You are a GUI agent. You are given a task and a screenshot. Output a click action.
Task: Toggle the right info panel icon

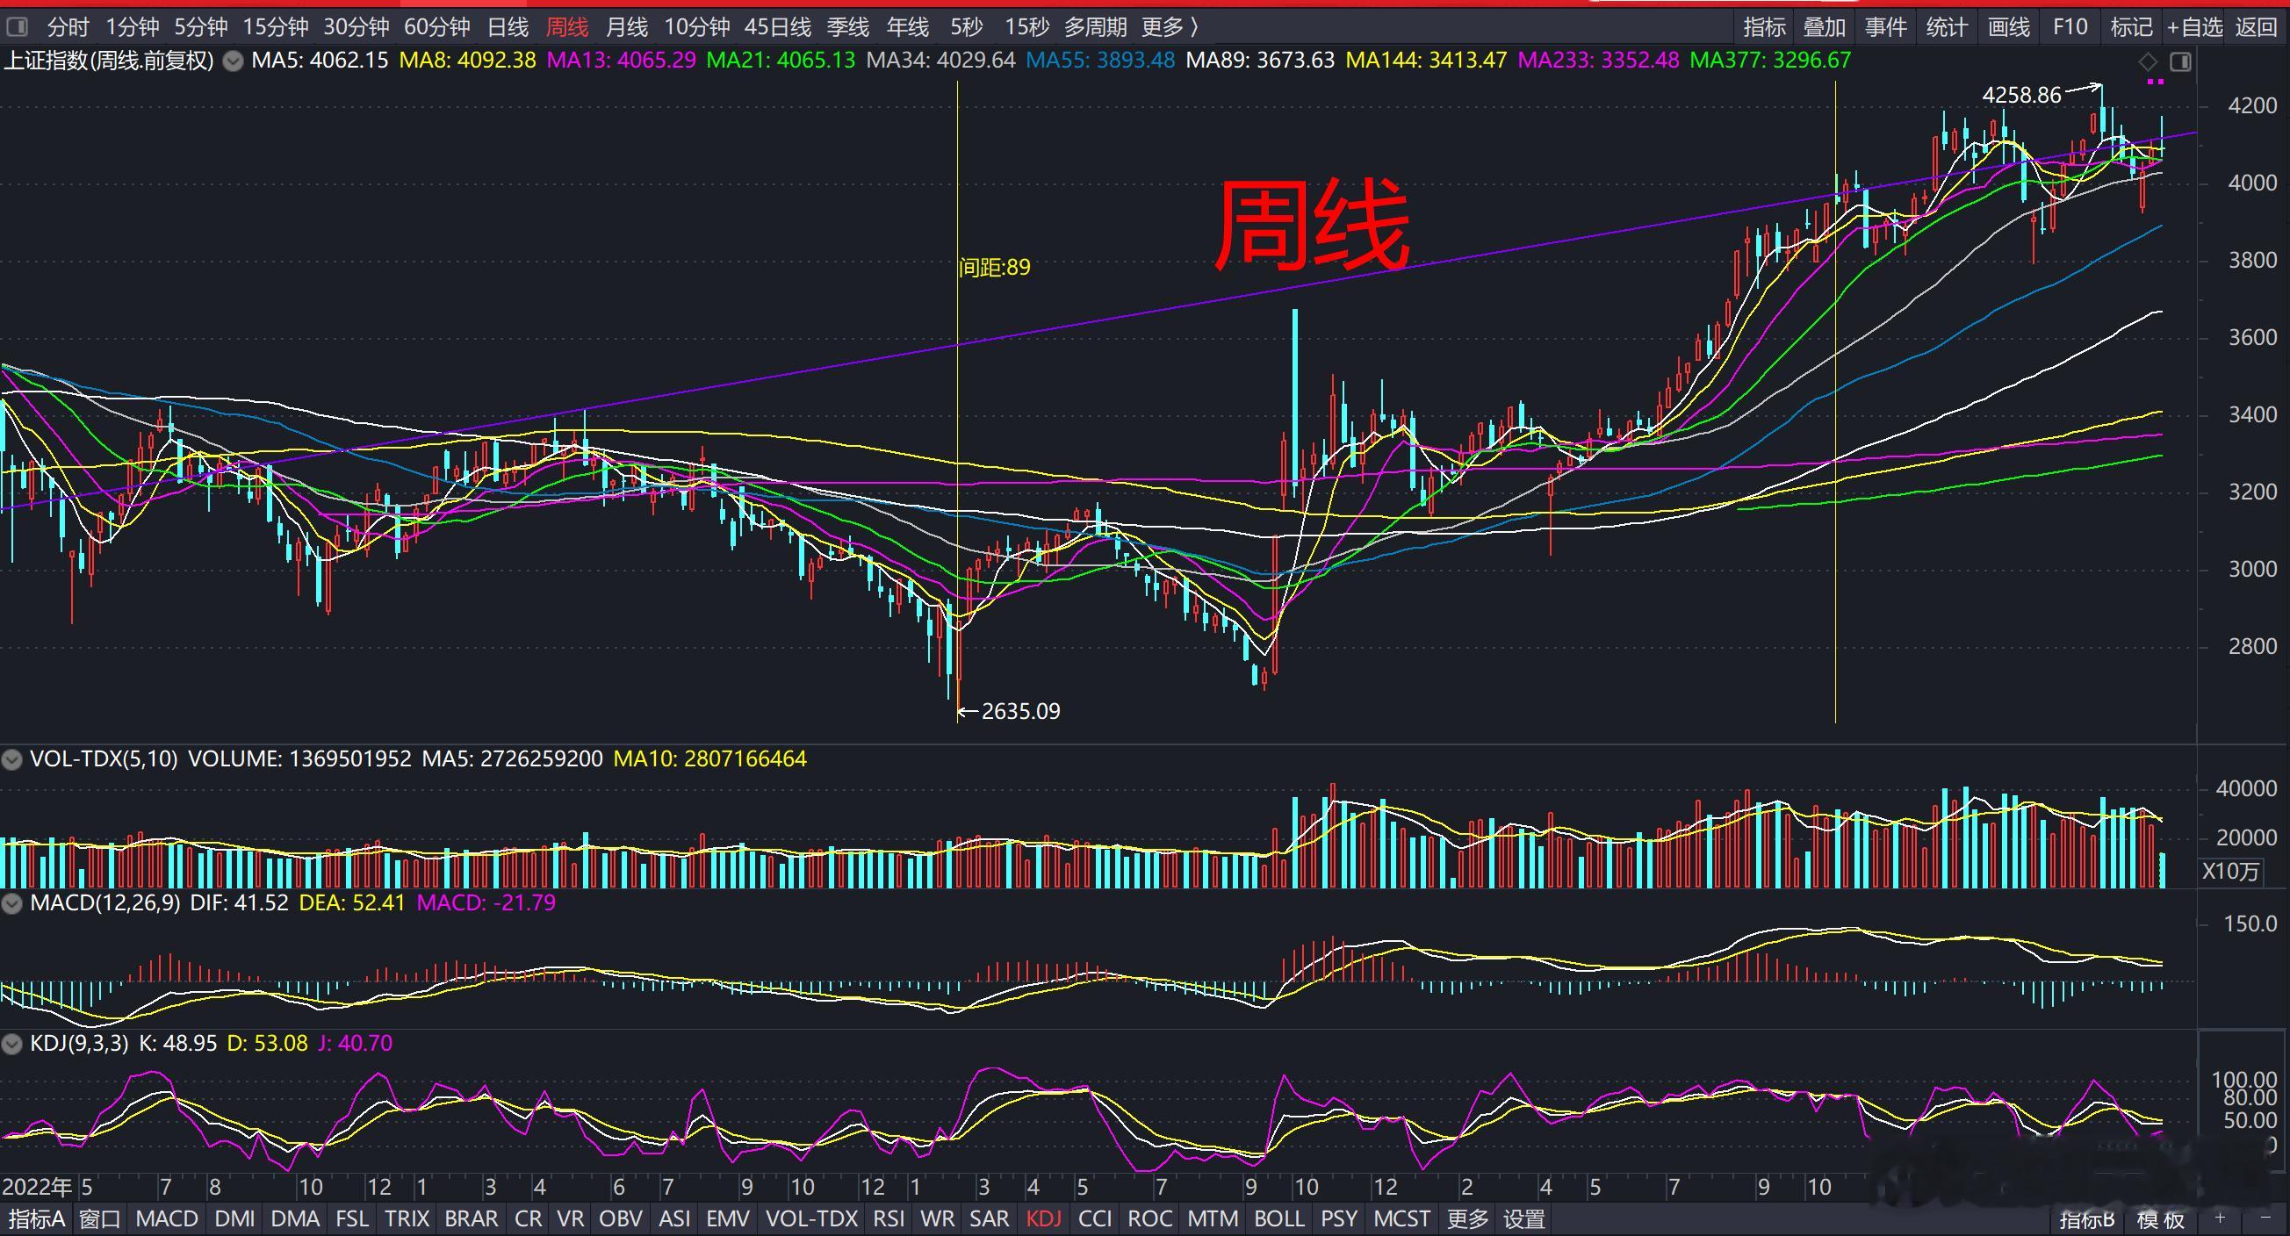click(x=2179, y=61)
